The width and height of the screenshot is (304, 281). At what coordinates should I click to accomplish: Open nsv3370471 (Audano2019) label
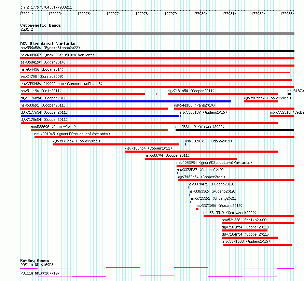(211, 184)
